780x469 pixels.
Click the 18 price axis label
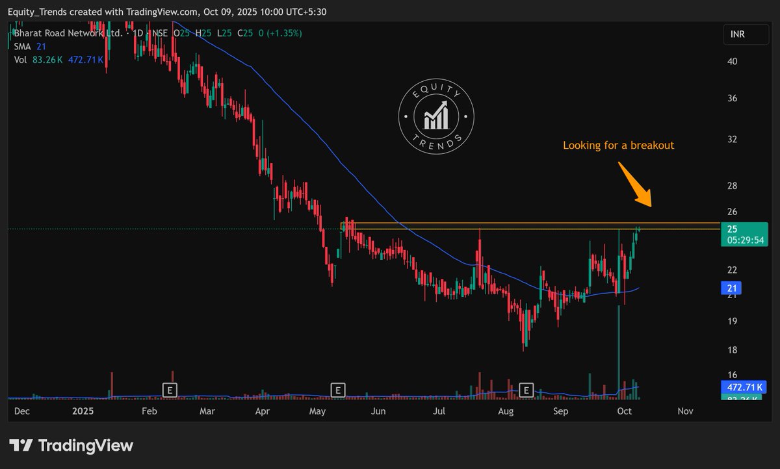pos(732,350)
